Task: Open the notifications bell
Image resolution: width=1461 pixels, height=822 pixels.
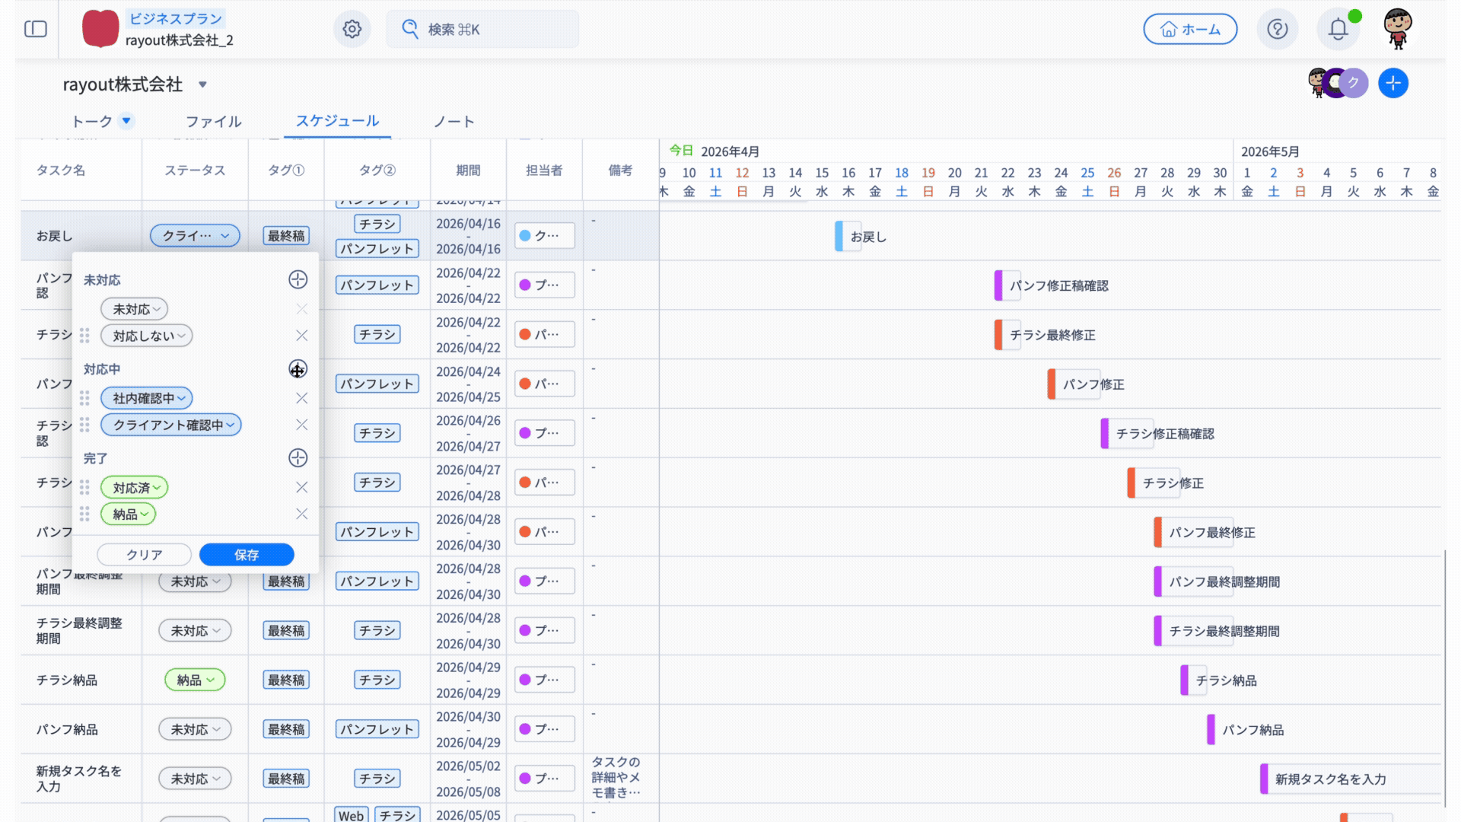Action: [x=1338, y=29]
